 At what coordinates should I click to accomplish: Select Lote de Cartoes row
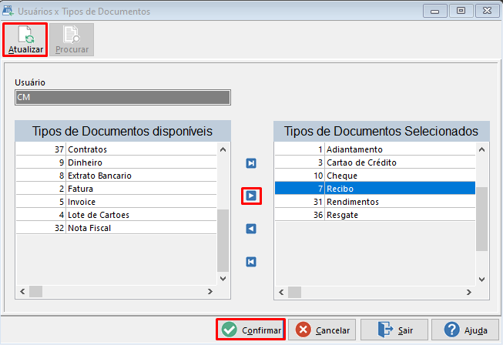coord(116,215)
